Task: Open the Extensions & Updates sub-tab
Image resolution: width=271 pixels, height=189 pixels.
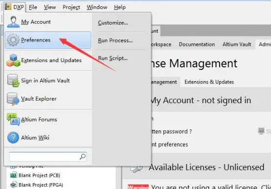Action: point(209,82)
